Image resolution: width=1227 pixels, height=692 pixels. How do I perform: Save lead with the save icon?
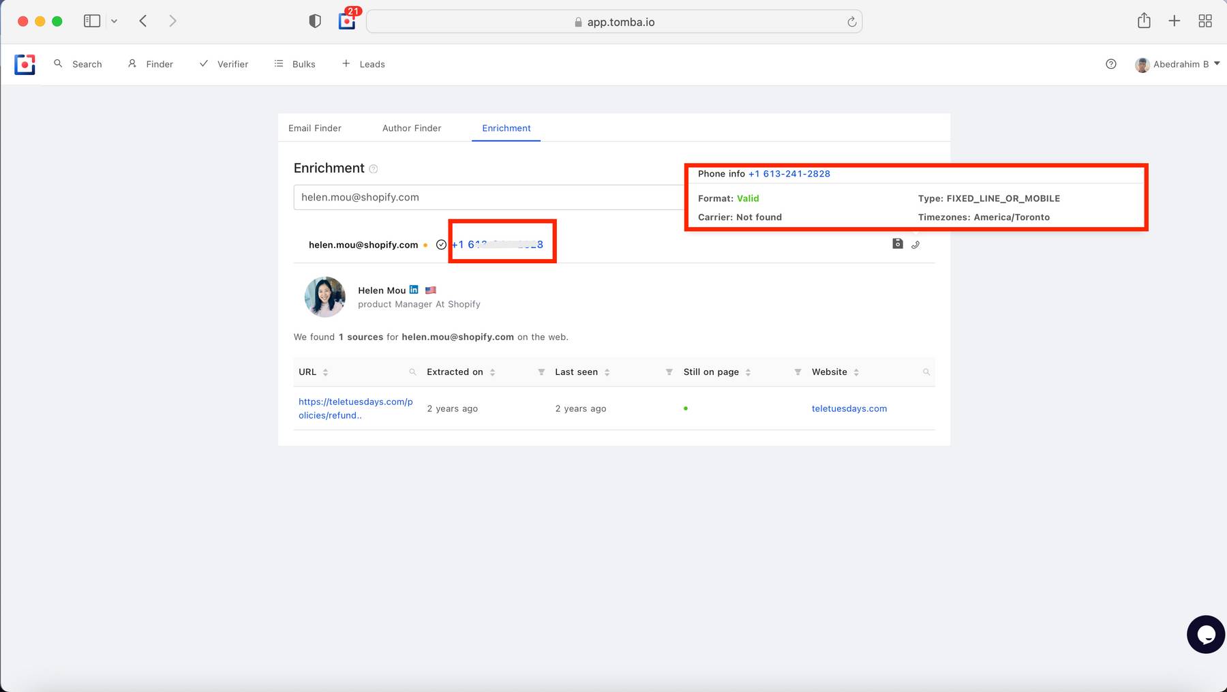click(x=898, y=244)
